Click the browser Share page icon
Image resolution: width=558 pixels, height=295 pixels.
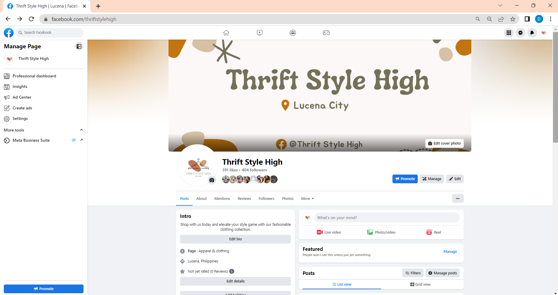click(501, 19)
